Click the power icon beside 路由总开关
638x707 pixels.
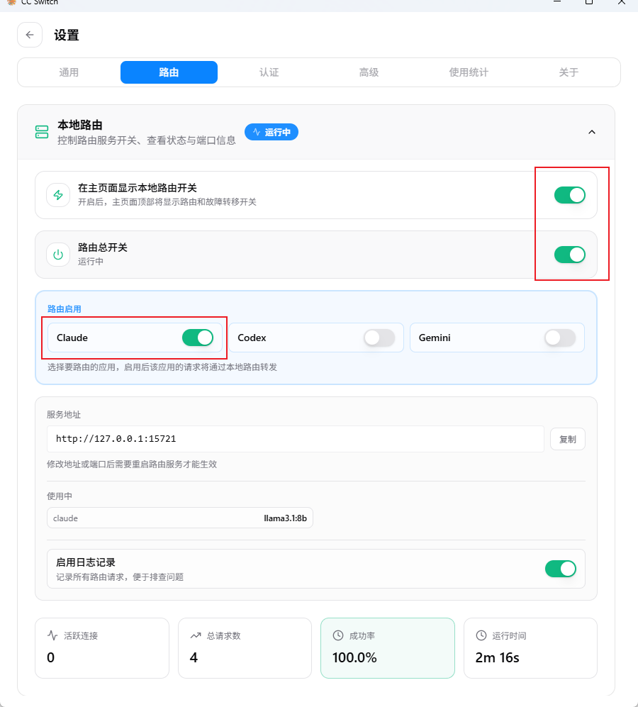point(58,255)
